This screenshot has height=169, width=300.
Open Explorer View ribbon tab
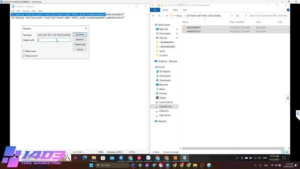tap(185, 10)
